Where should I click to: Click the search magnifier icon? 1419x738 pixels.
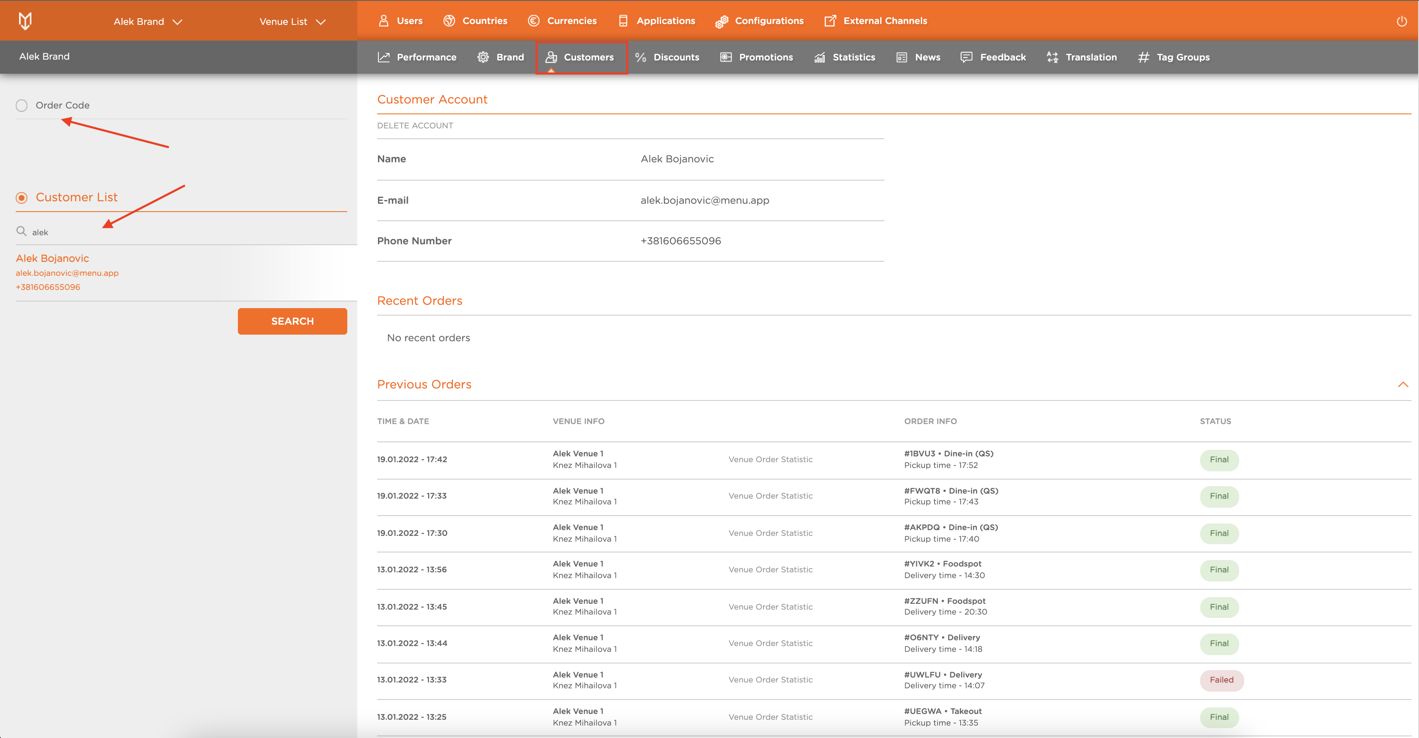coord(22,231)
